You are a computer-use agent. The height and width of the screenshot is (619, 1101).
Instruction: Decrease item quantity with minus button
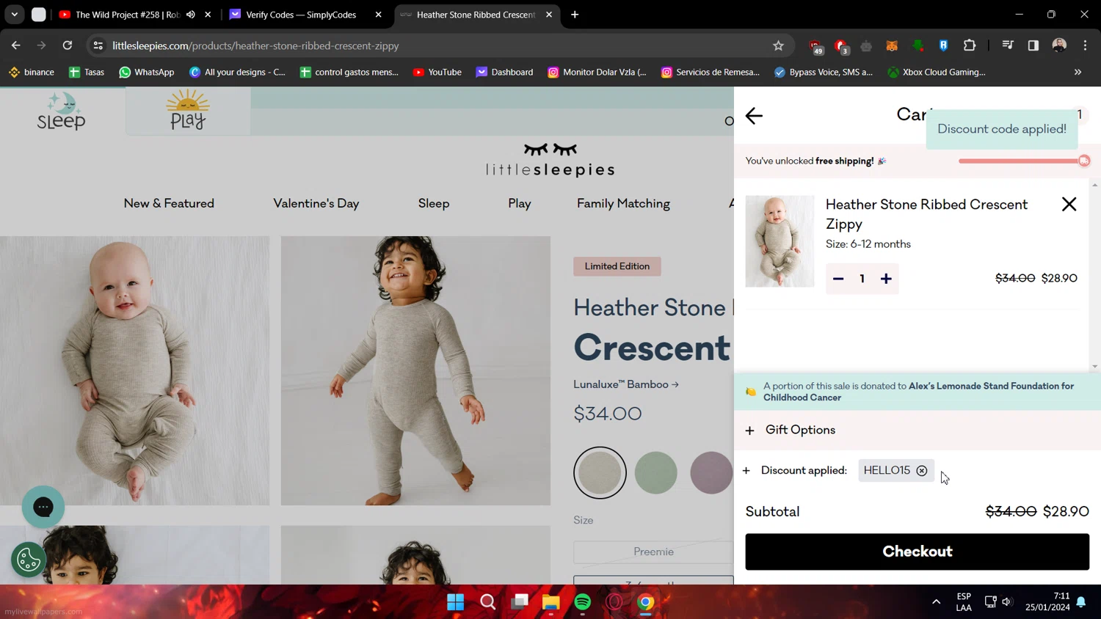tap(838, 279)
